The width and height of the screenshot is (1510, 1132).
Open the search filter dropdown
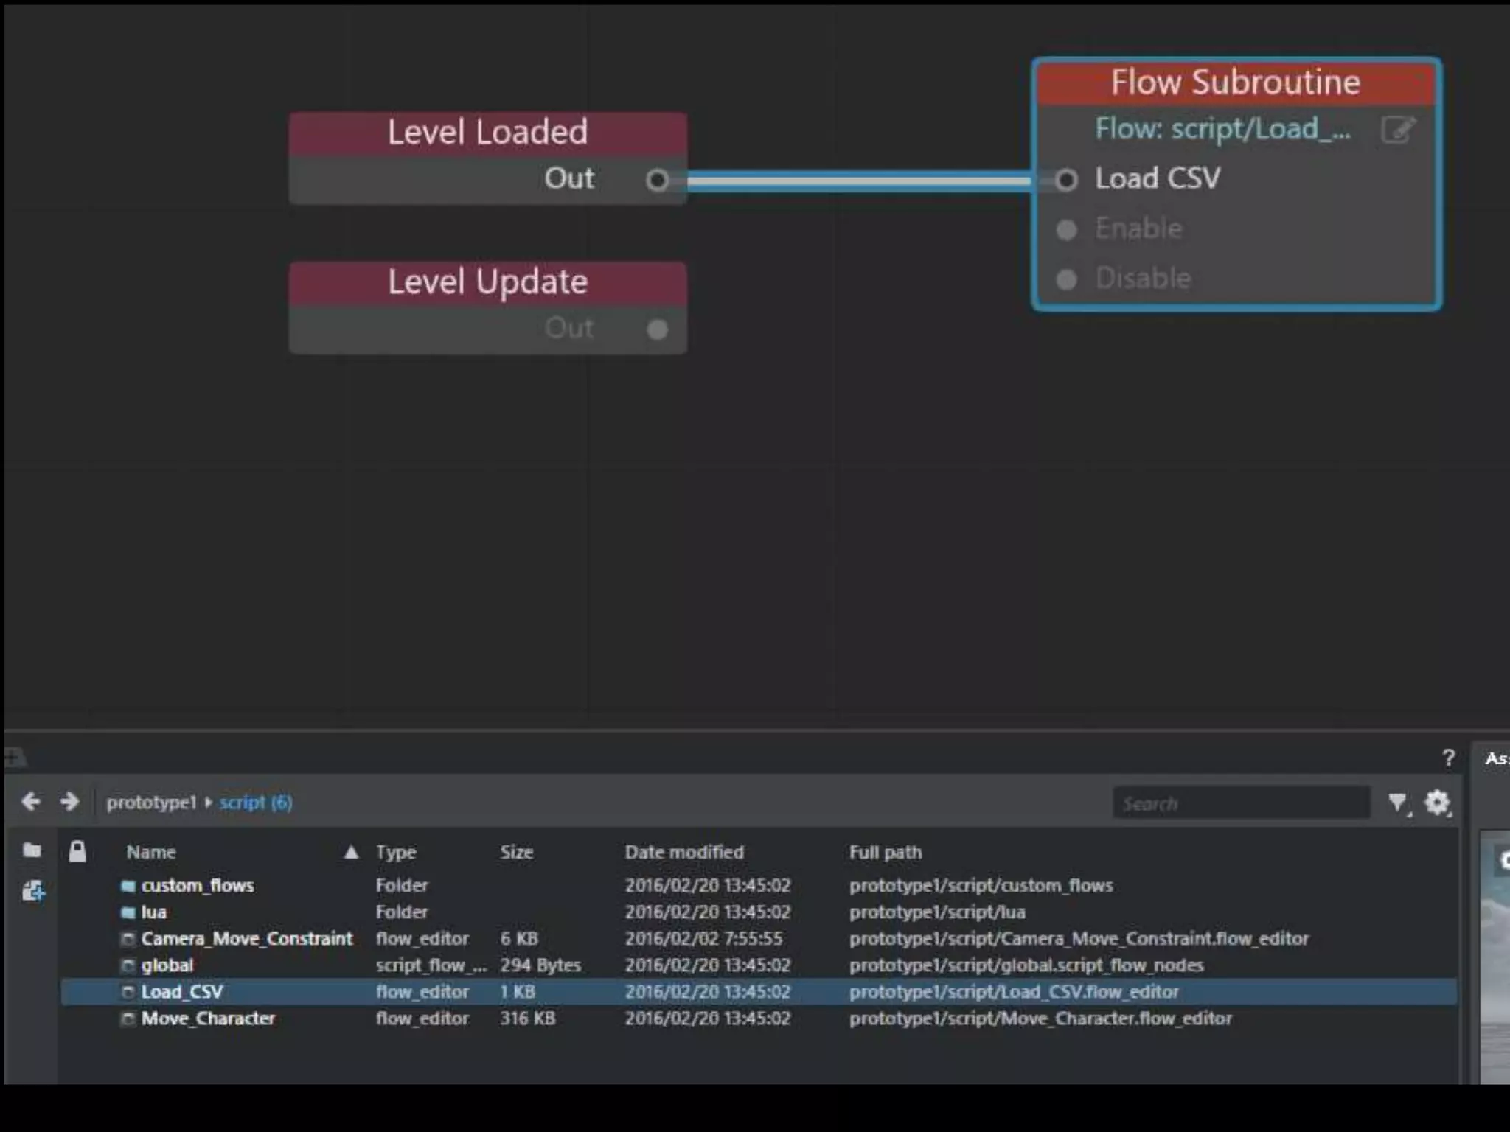coord(1397,802)
